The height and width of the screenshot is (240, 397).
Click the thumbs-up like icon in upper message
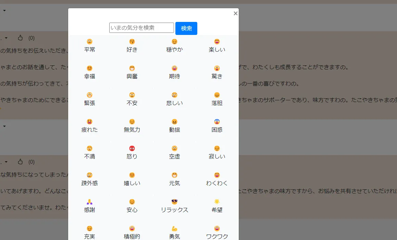click(x=20, y=38)
